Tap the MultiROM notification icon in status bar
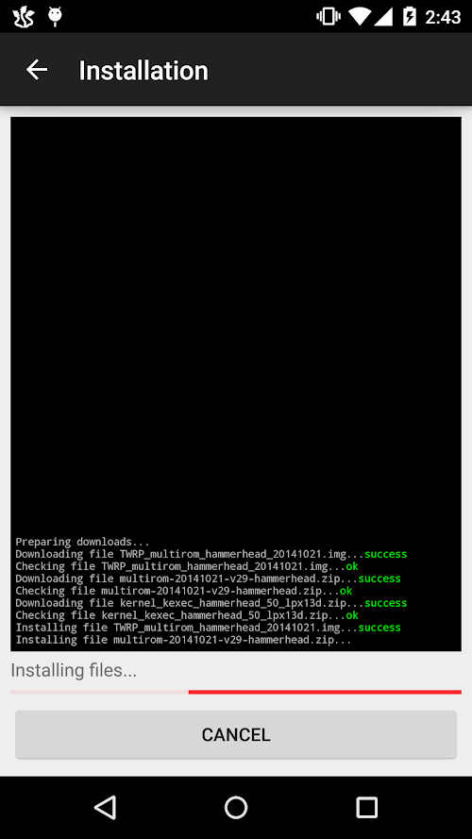Viewport: 472px width, 839px height. (25, 17)
